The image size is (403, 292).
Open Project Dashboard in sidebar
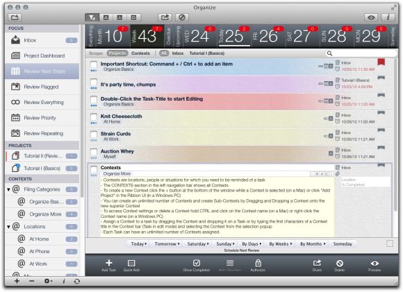pos(42,55)
